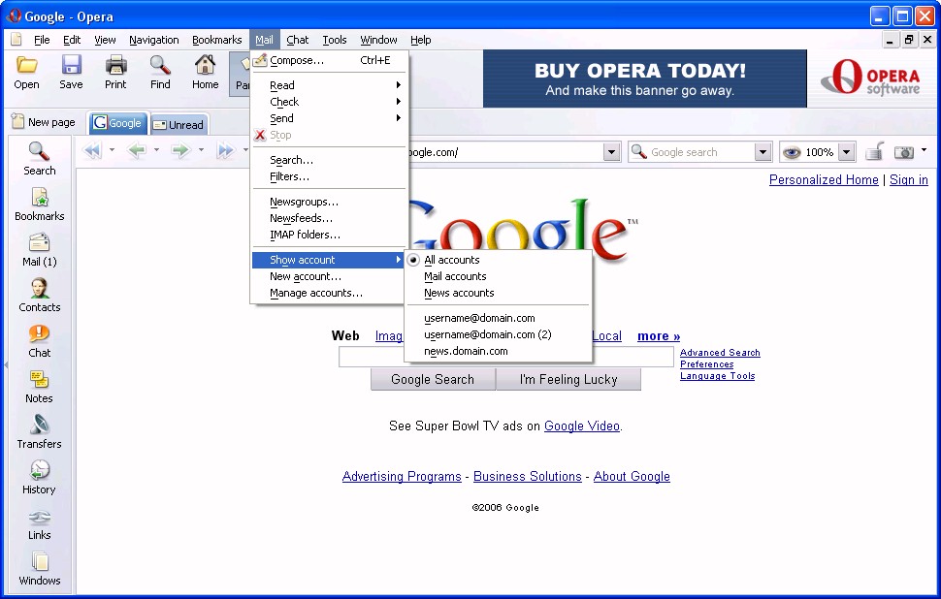Click the Back green arrow icon

[137, 150]
